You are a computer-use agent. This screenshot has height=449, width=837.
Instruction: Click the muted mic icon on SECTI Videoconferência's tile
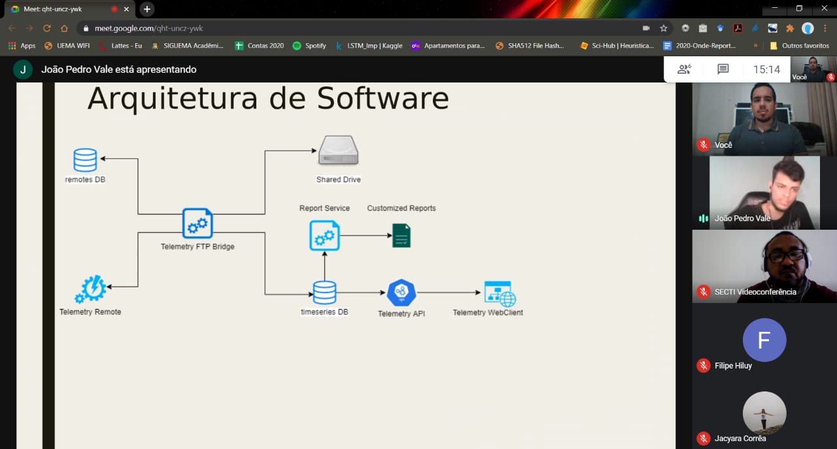(x=703, y=292)
